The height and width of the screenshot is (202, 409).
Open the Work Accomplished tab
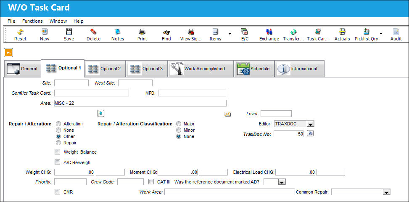(x=201, y=69)
